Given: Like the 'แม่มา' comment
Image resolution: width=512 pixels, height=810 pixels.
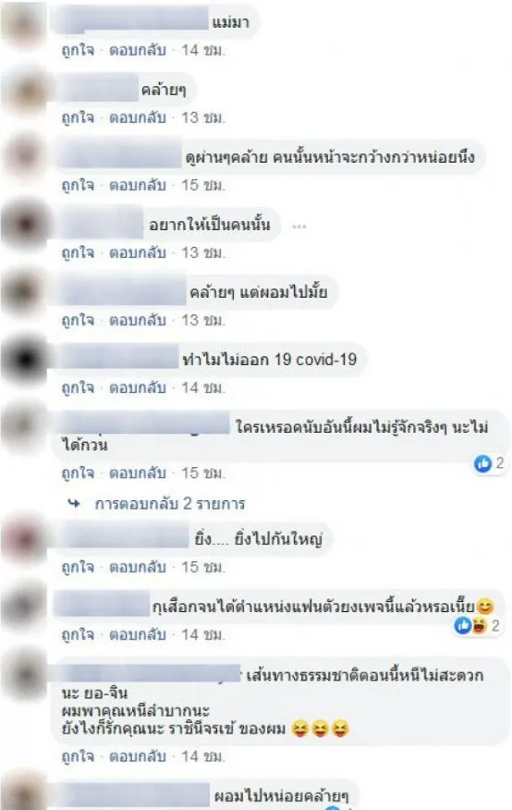Looking at the screenshot, I should click(78, 50).
